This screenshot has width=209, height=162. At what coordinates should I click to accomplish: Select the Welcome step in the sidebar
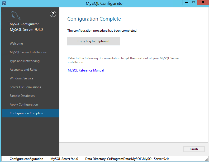[x=30, y=44]
